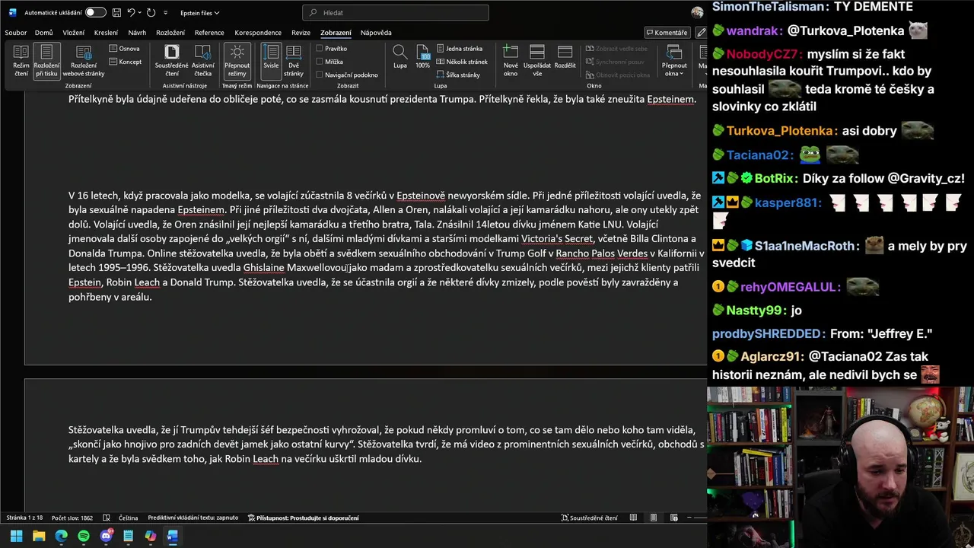Open the Nápověda tab
The height and width of the screenshot is (548, 974).
[376, 33]
